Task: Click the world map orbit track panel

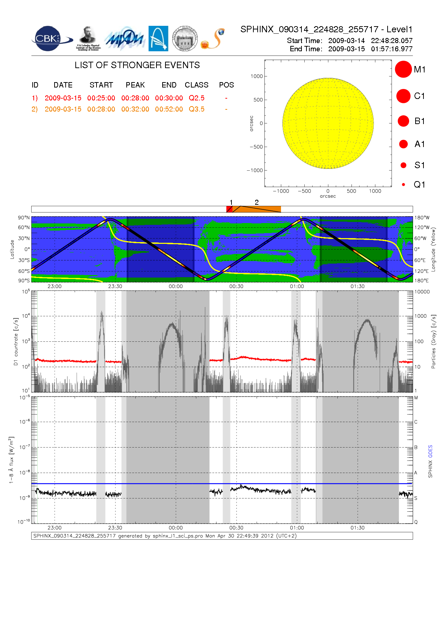Action: tap(222, 249)
